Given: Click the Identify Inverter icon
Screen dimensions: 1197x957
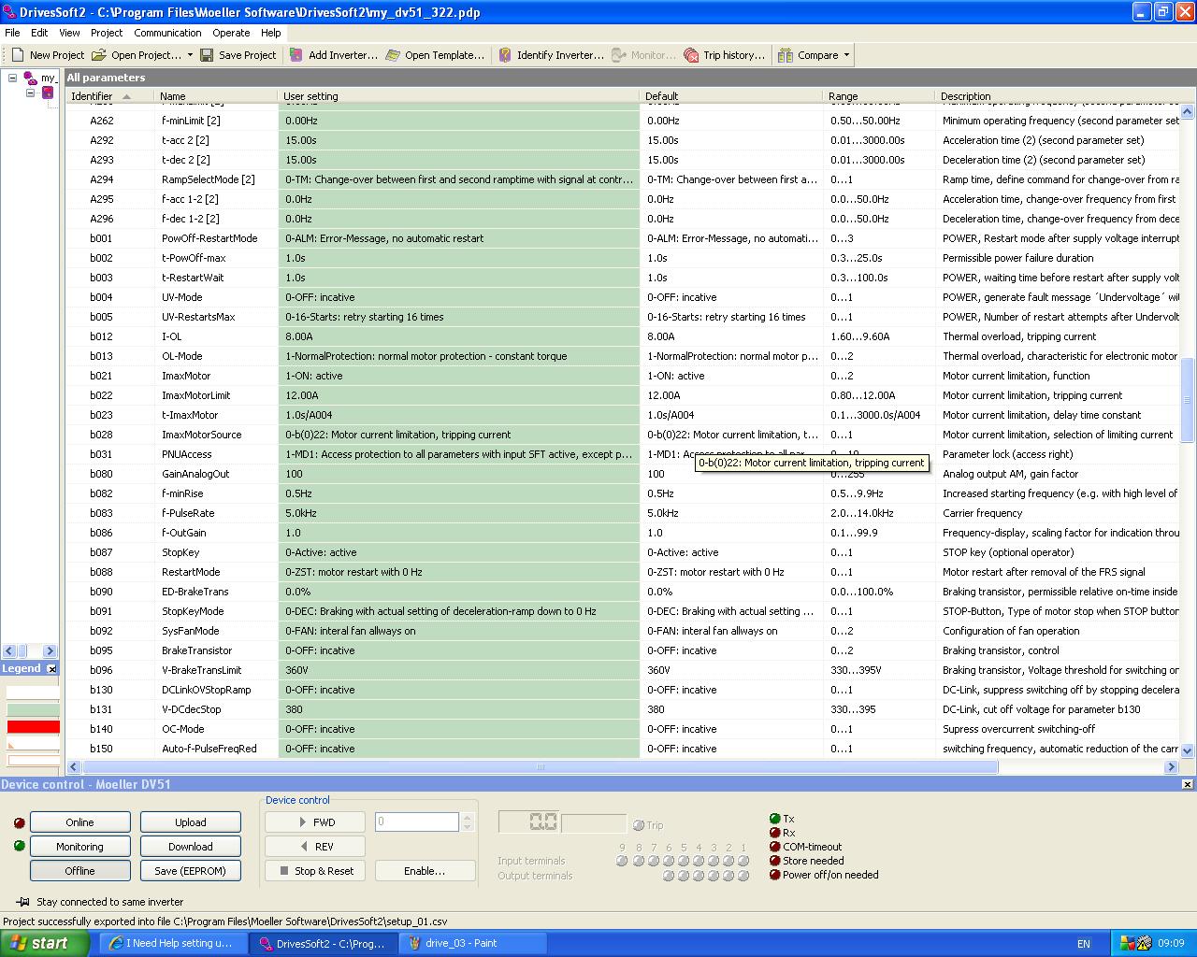Looking at the screenshot, I should pyautogui.click(x=505, y=55).
